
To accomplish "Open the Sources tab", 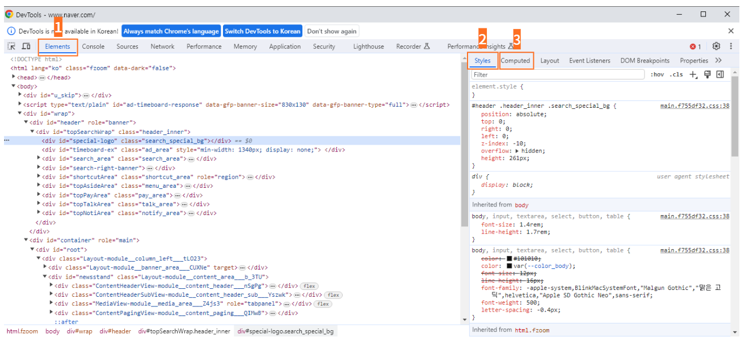I will tap(128, 47).
